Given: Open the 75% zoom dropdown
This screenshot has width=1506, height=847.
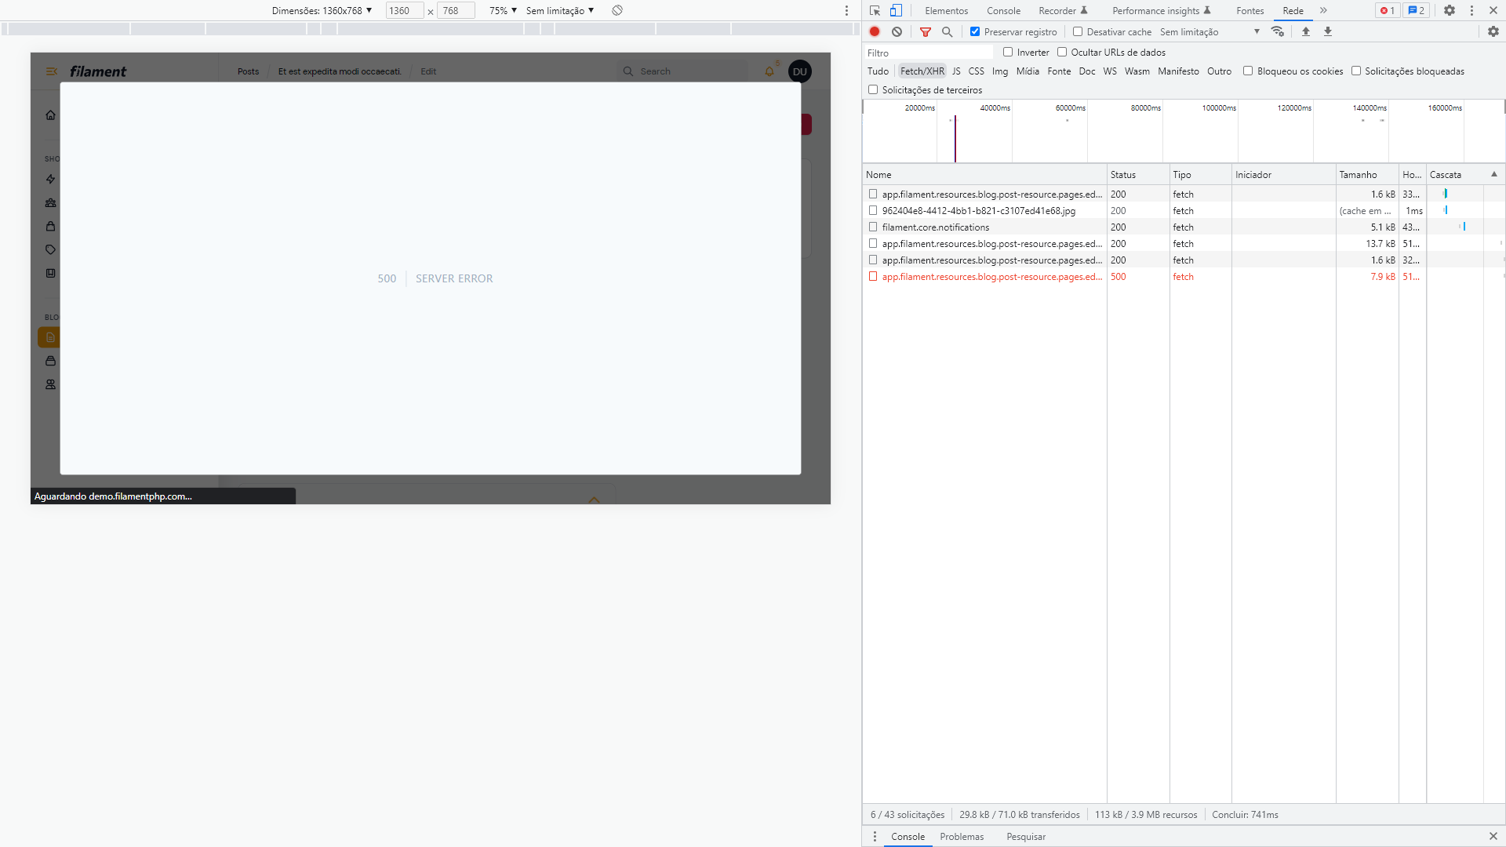Looking at the screenshot, I should click(x=501, y=10).
